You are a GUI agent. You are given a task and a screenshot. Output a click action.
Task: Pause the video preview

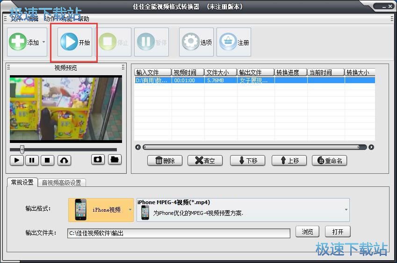32,160
